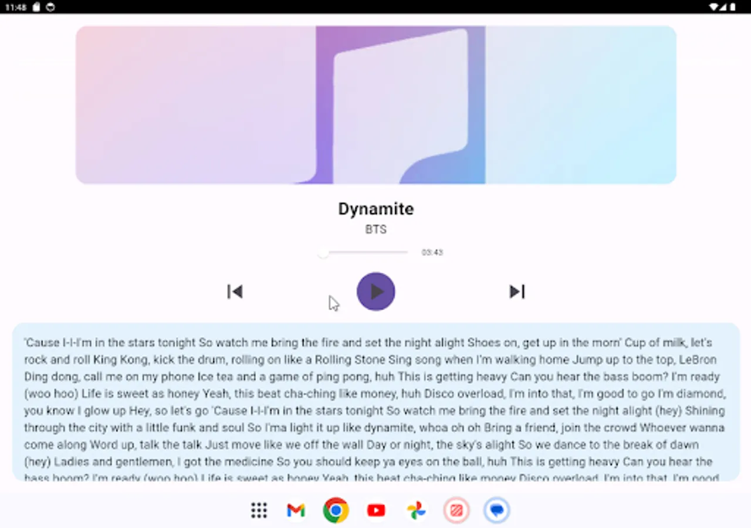The image size is (751, 528).
Task: Play the song Dynamite
Action: click(x=375, y=292)
